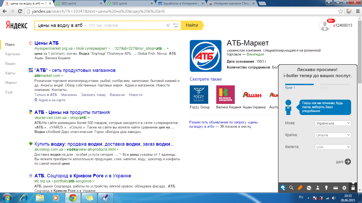Click the i-butler logo icon in widget toolbar
The width and height of the screenshot is (362, 203).
point(283,188)
